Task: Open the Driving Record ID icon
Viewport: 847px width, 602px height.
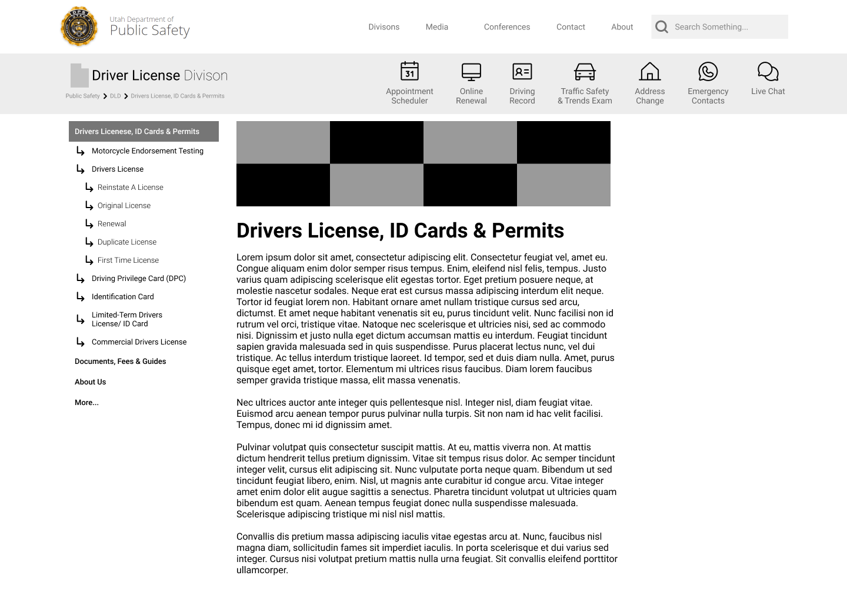Action: pyautogui.click(x=522, y=72)
